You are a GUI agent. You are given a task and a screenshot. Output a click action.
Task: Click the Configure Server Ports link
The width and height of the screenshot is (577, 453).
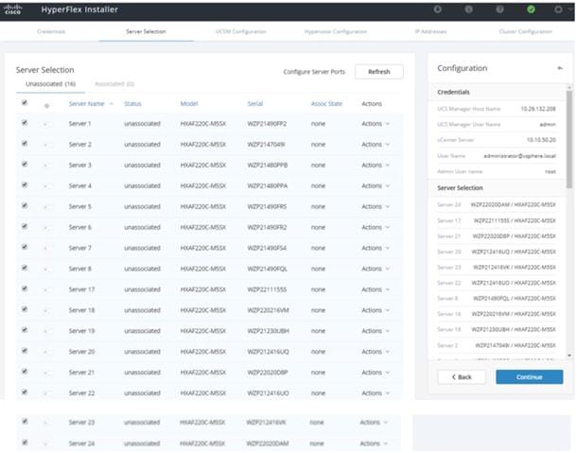(x=314, y=72)
